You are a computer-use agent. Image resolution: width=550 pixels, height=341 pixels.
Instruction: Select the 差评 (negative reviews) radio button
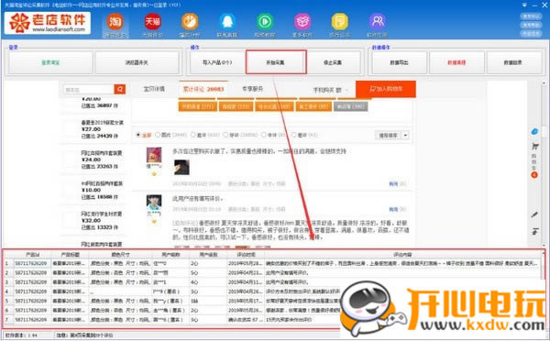294,135
